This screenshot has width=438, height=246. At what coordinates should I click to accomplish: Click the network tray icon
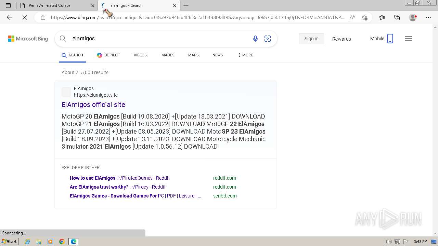click(x=397, y=242)
